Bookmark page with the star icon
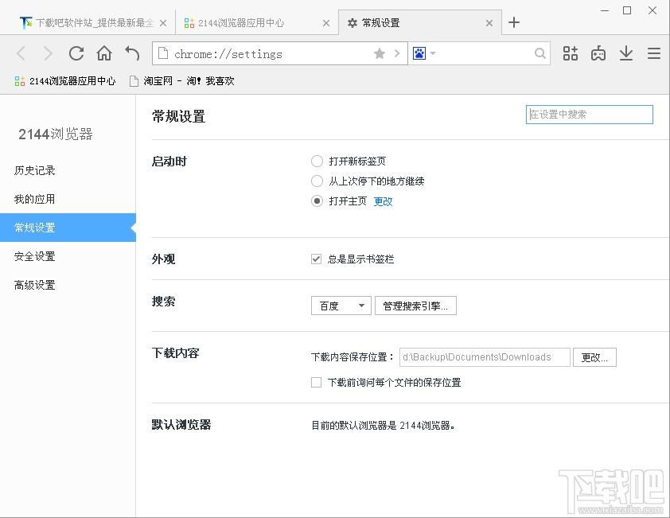670x518 pixels. 380,53
